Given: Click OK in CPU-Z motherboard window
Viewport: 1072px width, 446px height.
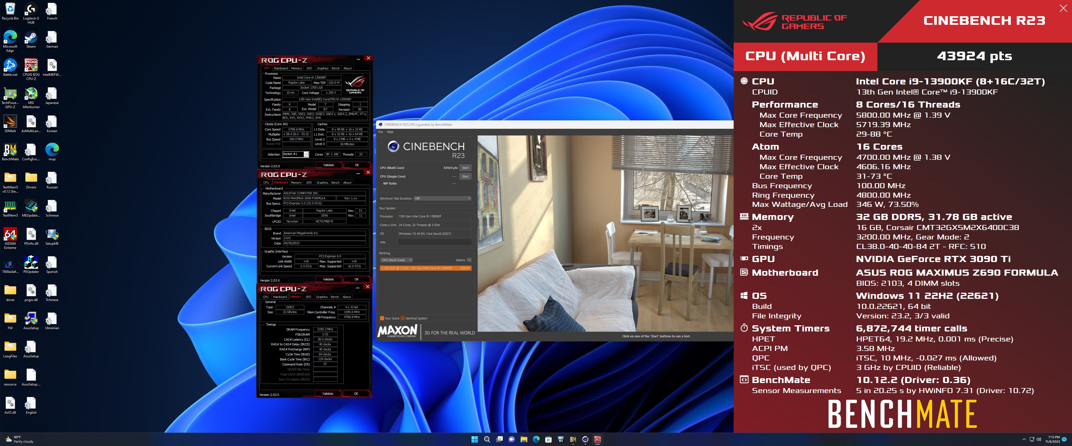Looking at the screenshot, I should click(356, 279).
